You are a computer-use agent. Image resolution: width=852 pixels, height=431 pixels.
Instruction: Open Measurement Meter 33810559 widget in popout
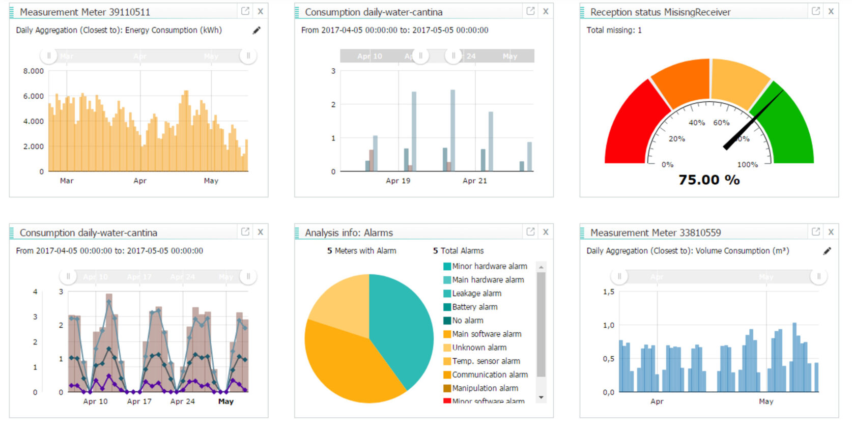(815, 232)
